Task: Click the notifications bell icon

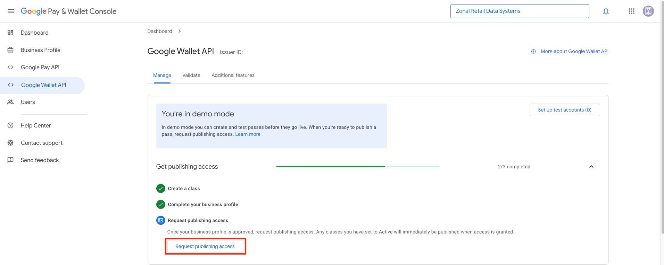Action: (606, 11)
